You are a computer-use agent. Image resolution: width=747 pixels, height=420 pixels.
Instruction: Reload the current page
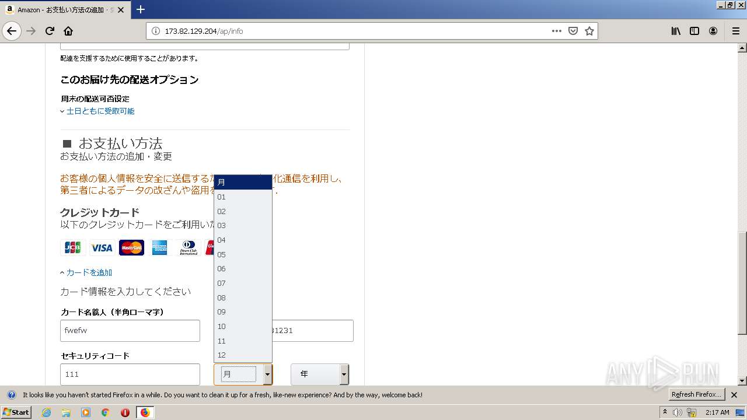coord(50,31)
